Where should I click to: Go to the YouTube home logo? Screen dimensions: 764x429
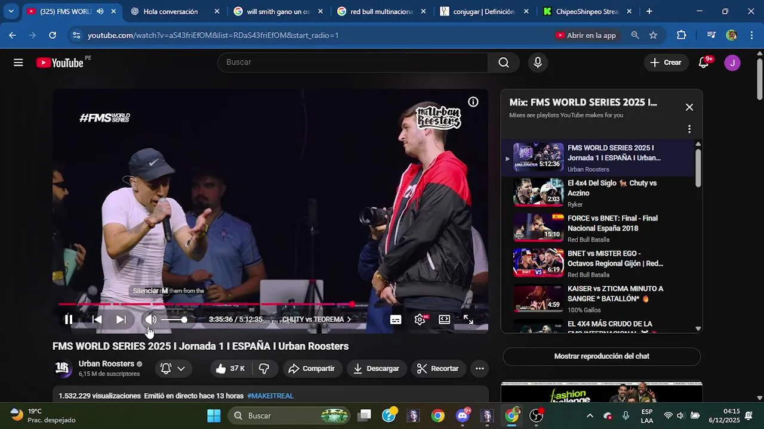60,63
